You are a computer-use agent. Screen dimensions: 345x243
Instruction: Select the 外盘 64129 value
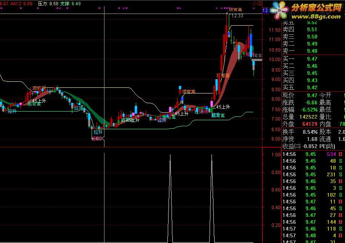point(310,124)
